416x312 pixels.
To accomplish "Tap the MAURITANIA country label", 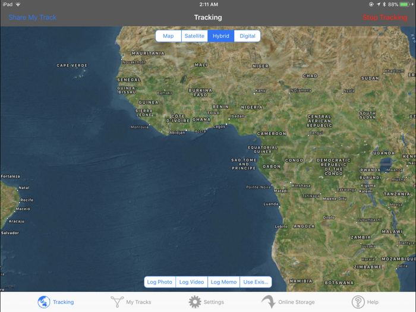I will click(148, 53).
